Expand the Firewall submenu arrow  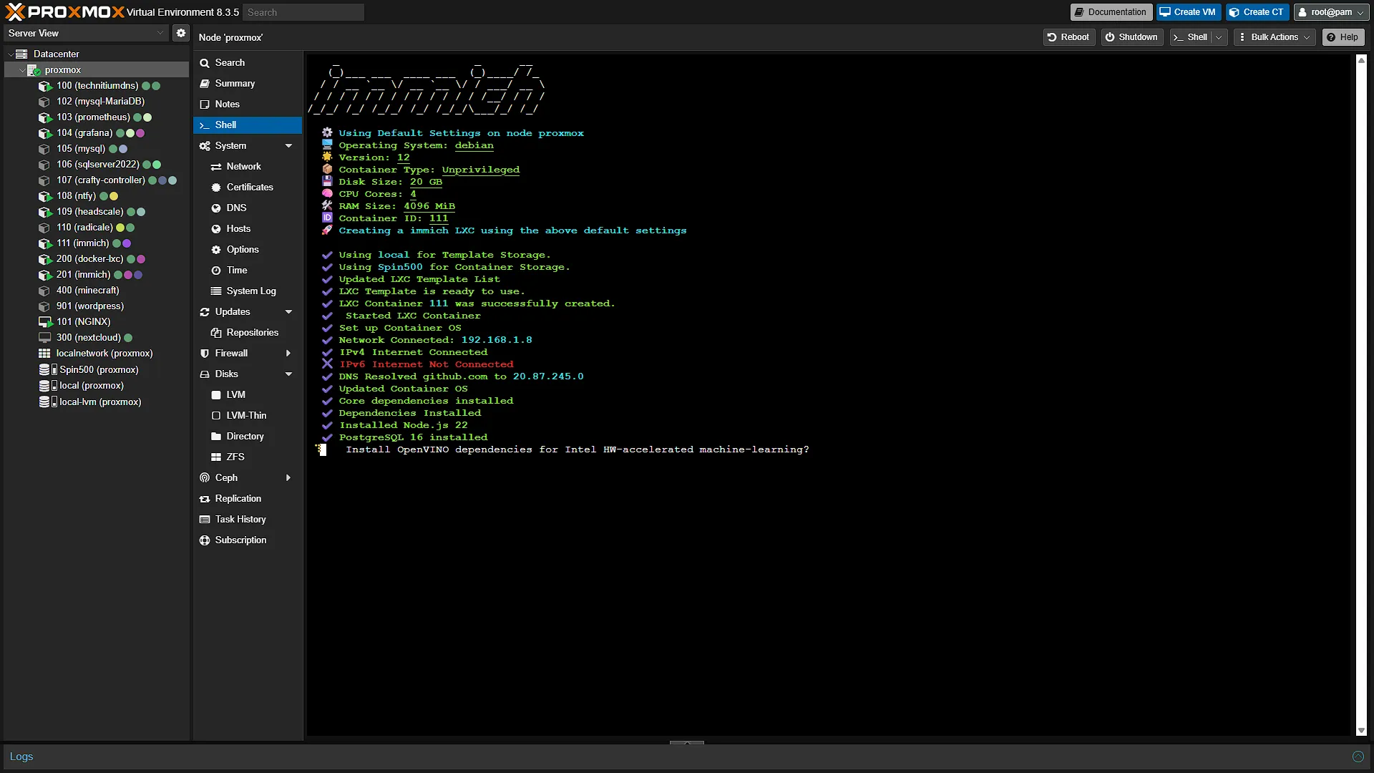point(288,354)
